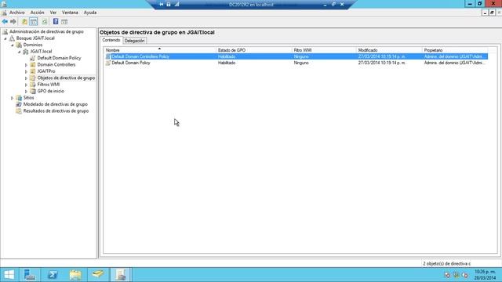Minimize the inner MMC child window
Screen dimensions: 502x282
tap(485, 13)
